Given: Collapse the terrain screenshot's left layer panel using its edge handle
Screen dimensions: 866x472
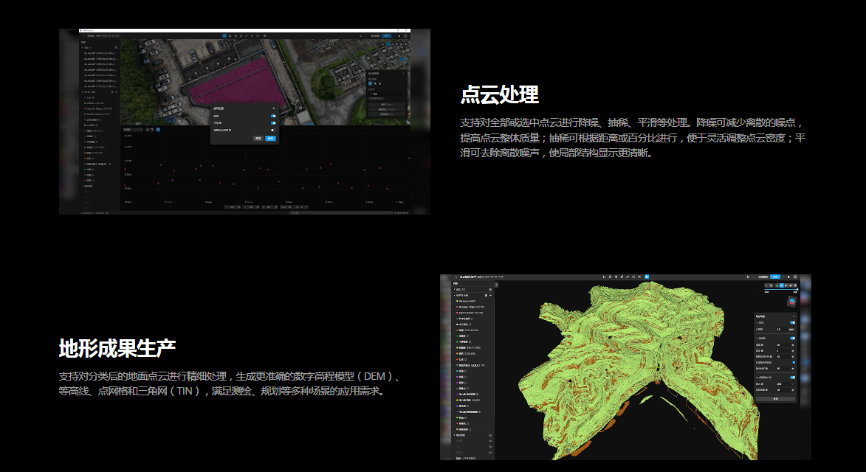Looking at the screenshot, I should (498, 285).
